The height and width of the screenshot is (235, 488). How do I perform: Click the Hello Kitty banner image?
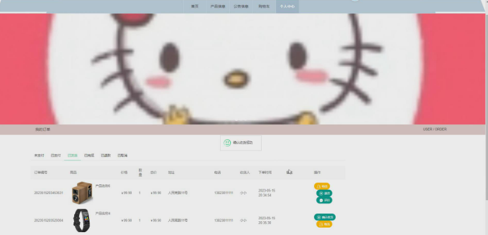242,69
